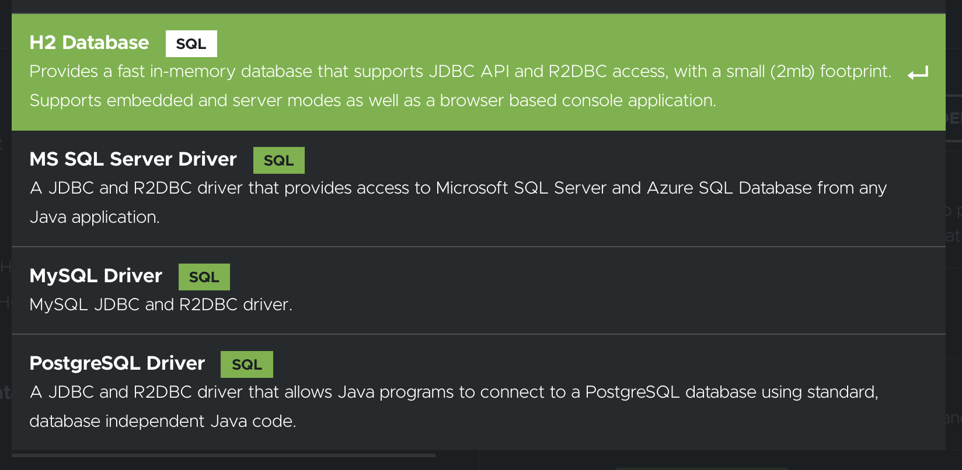Click the text 'MySQL JDBC and R2DBC driver.'
This screenshot has width=962, height=470.
[x=161, y=304]
